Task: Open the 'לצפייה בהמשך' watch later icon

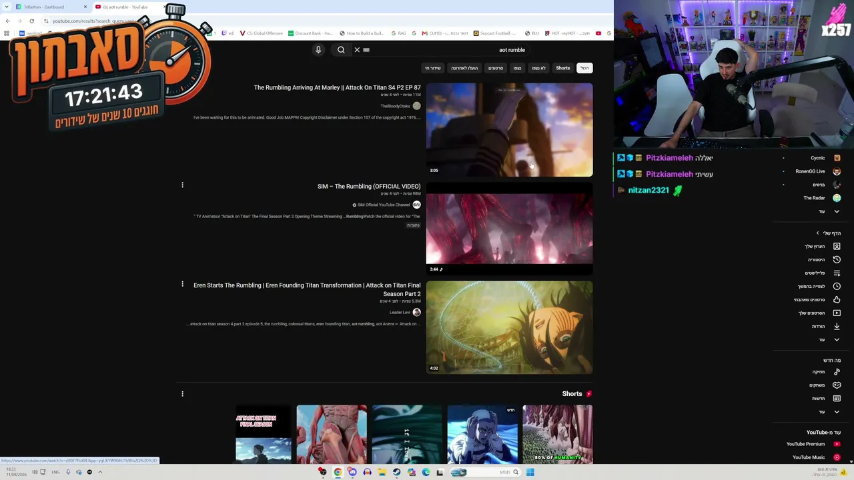Action: [x=837, y=287]
